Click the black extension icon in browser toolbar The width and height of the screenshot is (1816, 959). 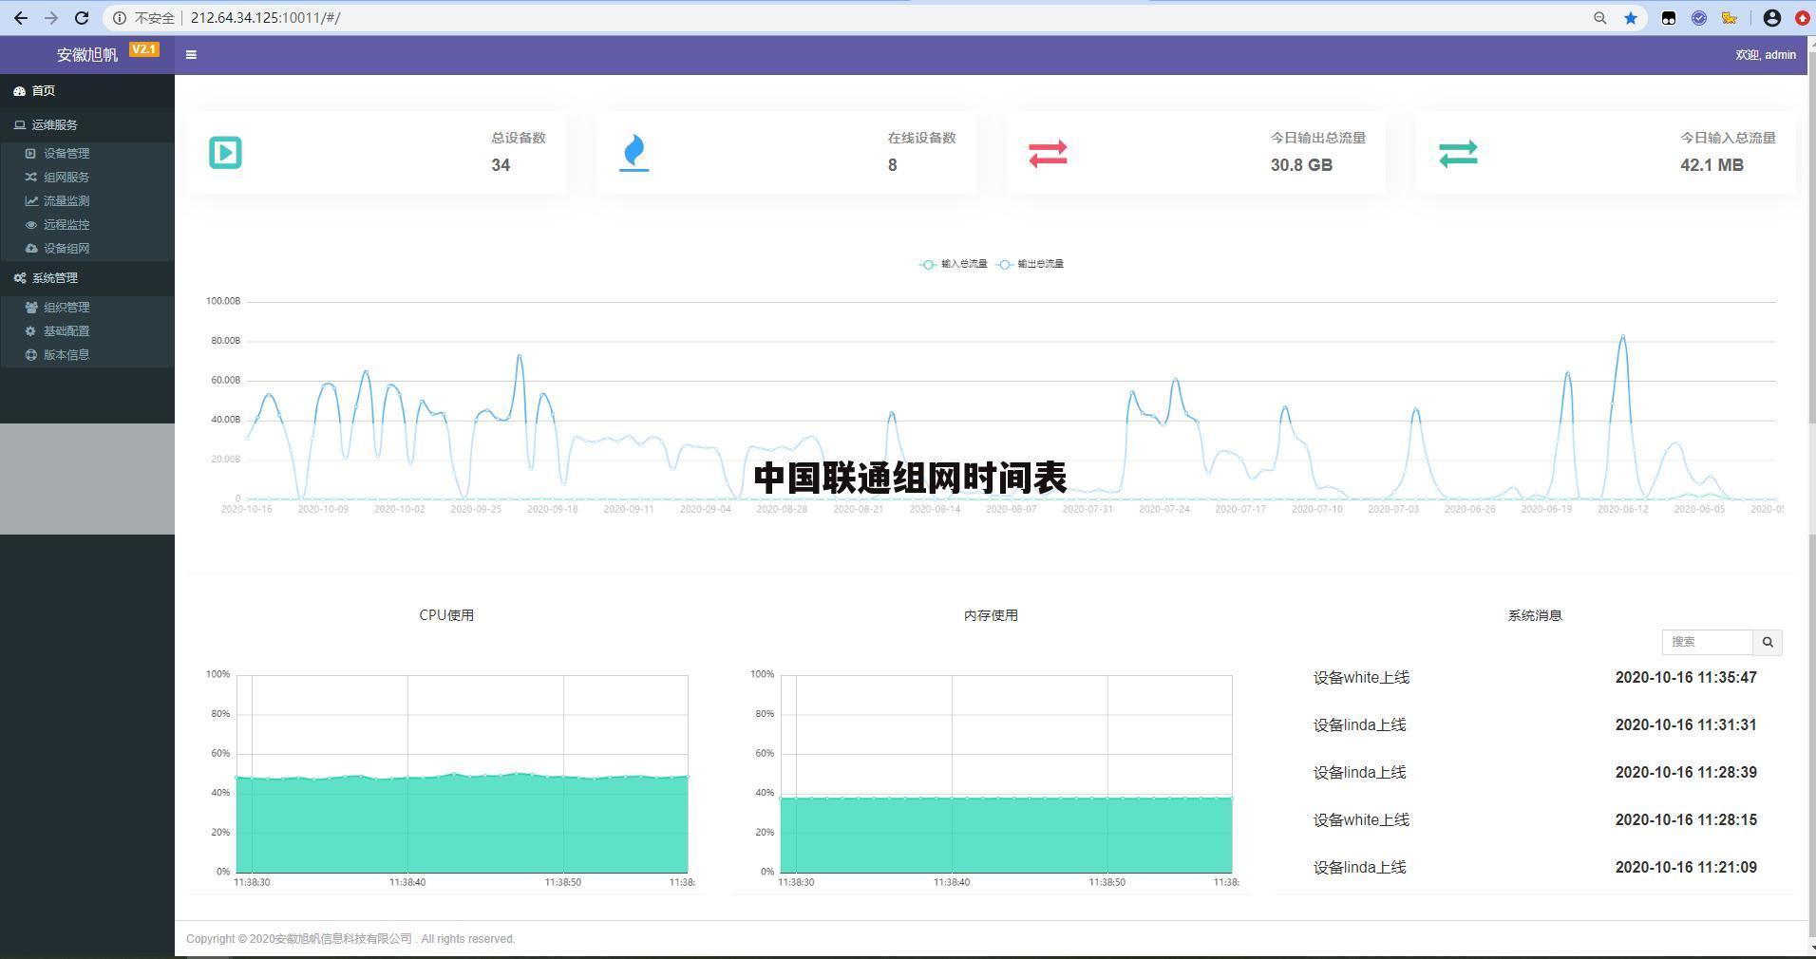[x=1669, y=18]
